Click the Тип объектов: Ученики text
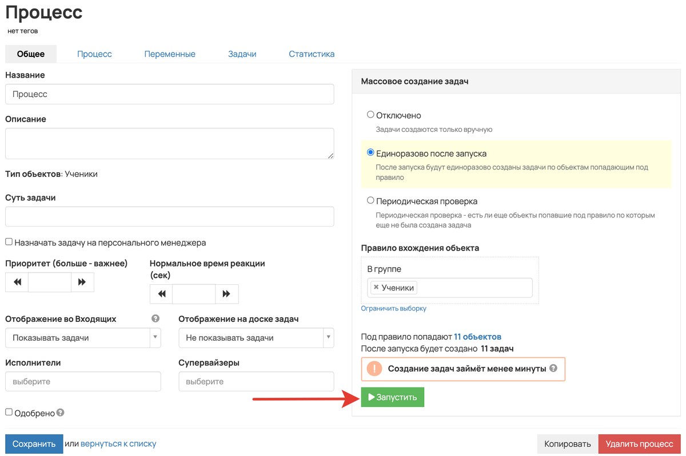Screen dimensions: 686x456 (x=51, y=174)
